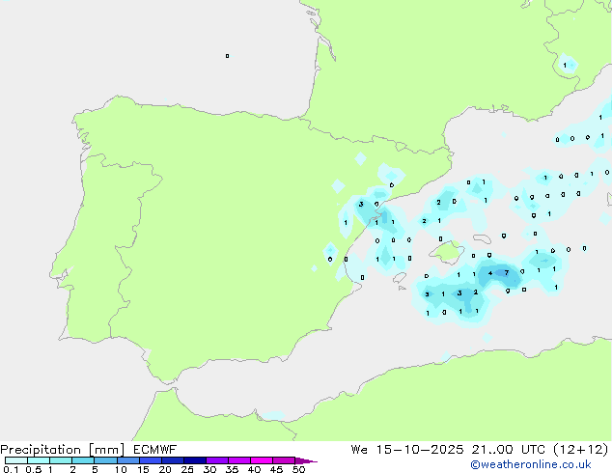Click the '(12+12)' forecast run label
This screenshot has height=473, width=612.
[x=581, y=450]
